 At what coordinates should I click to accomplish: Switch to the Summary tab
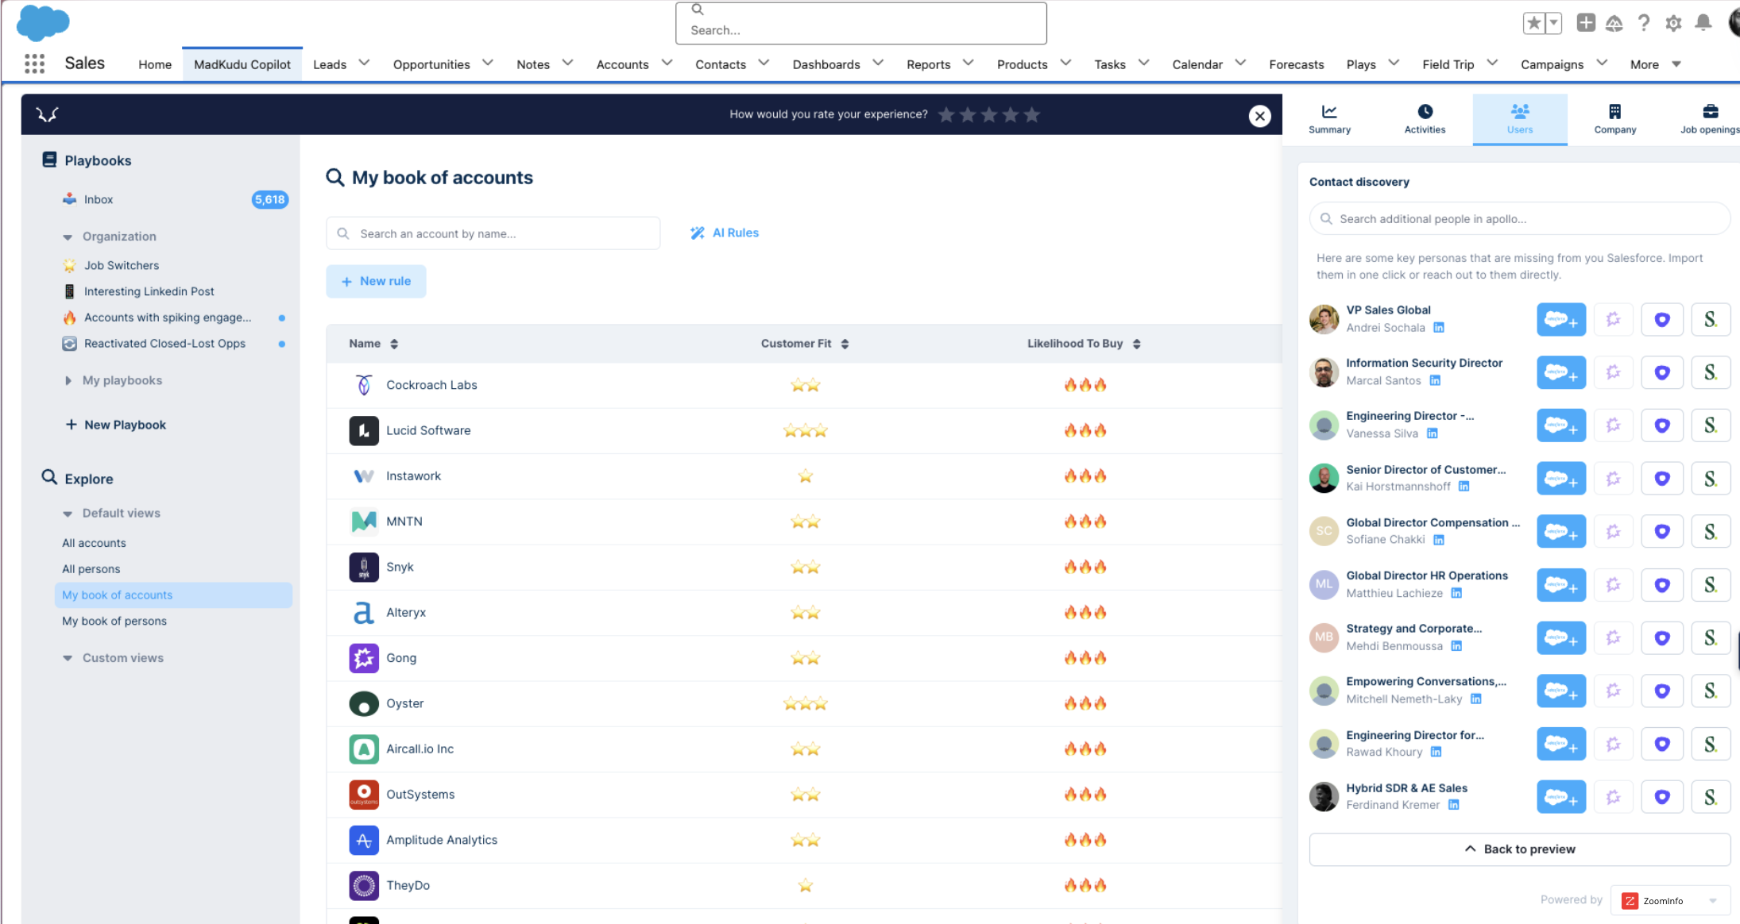(1329, 119)
